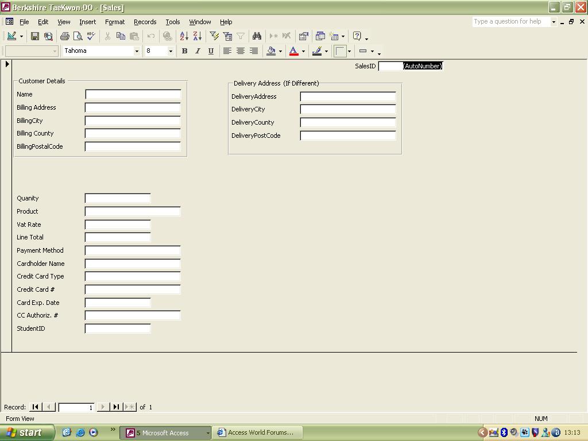Expand the Line/Border Color dropdown arrow

click(x=326, y=51)
